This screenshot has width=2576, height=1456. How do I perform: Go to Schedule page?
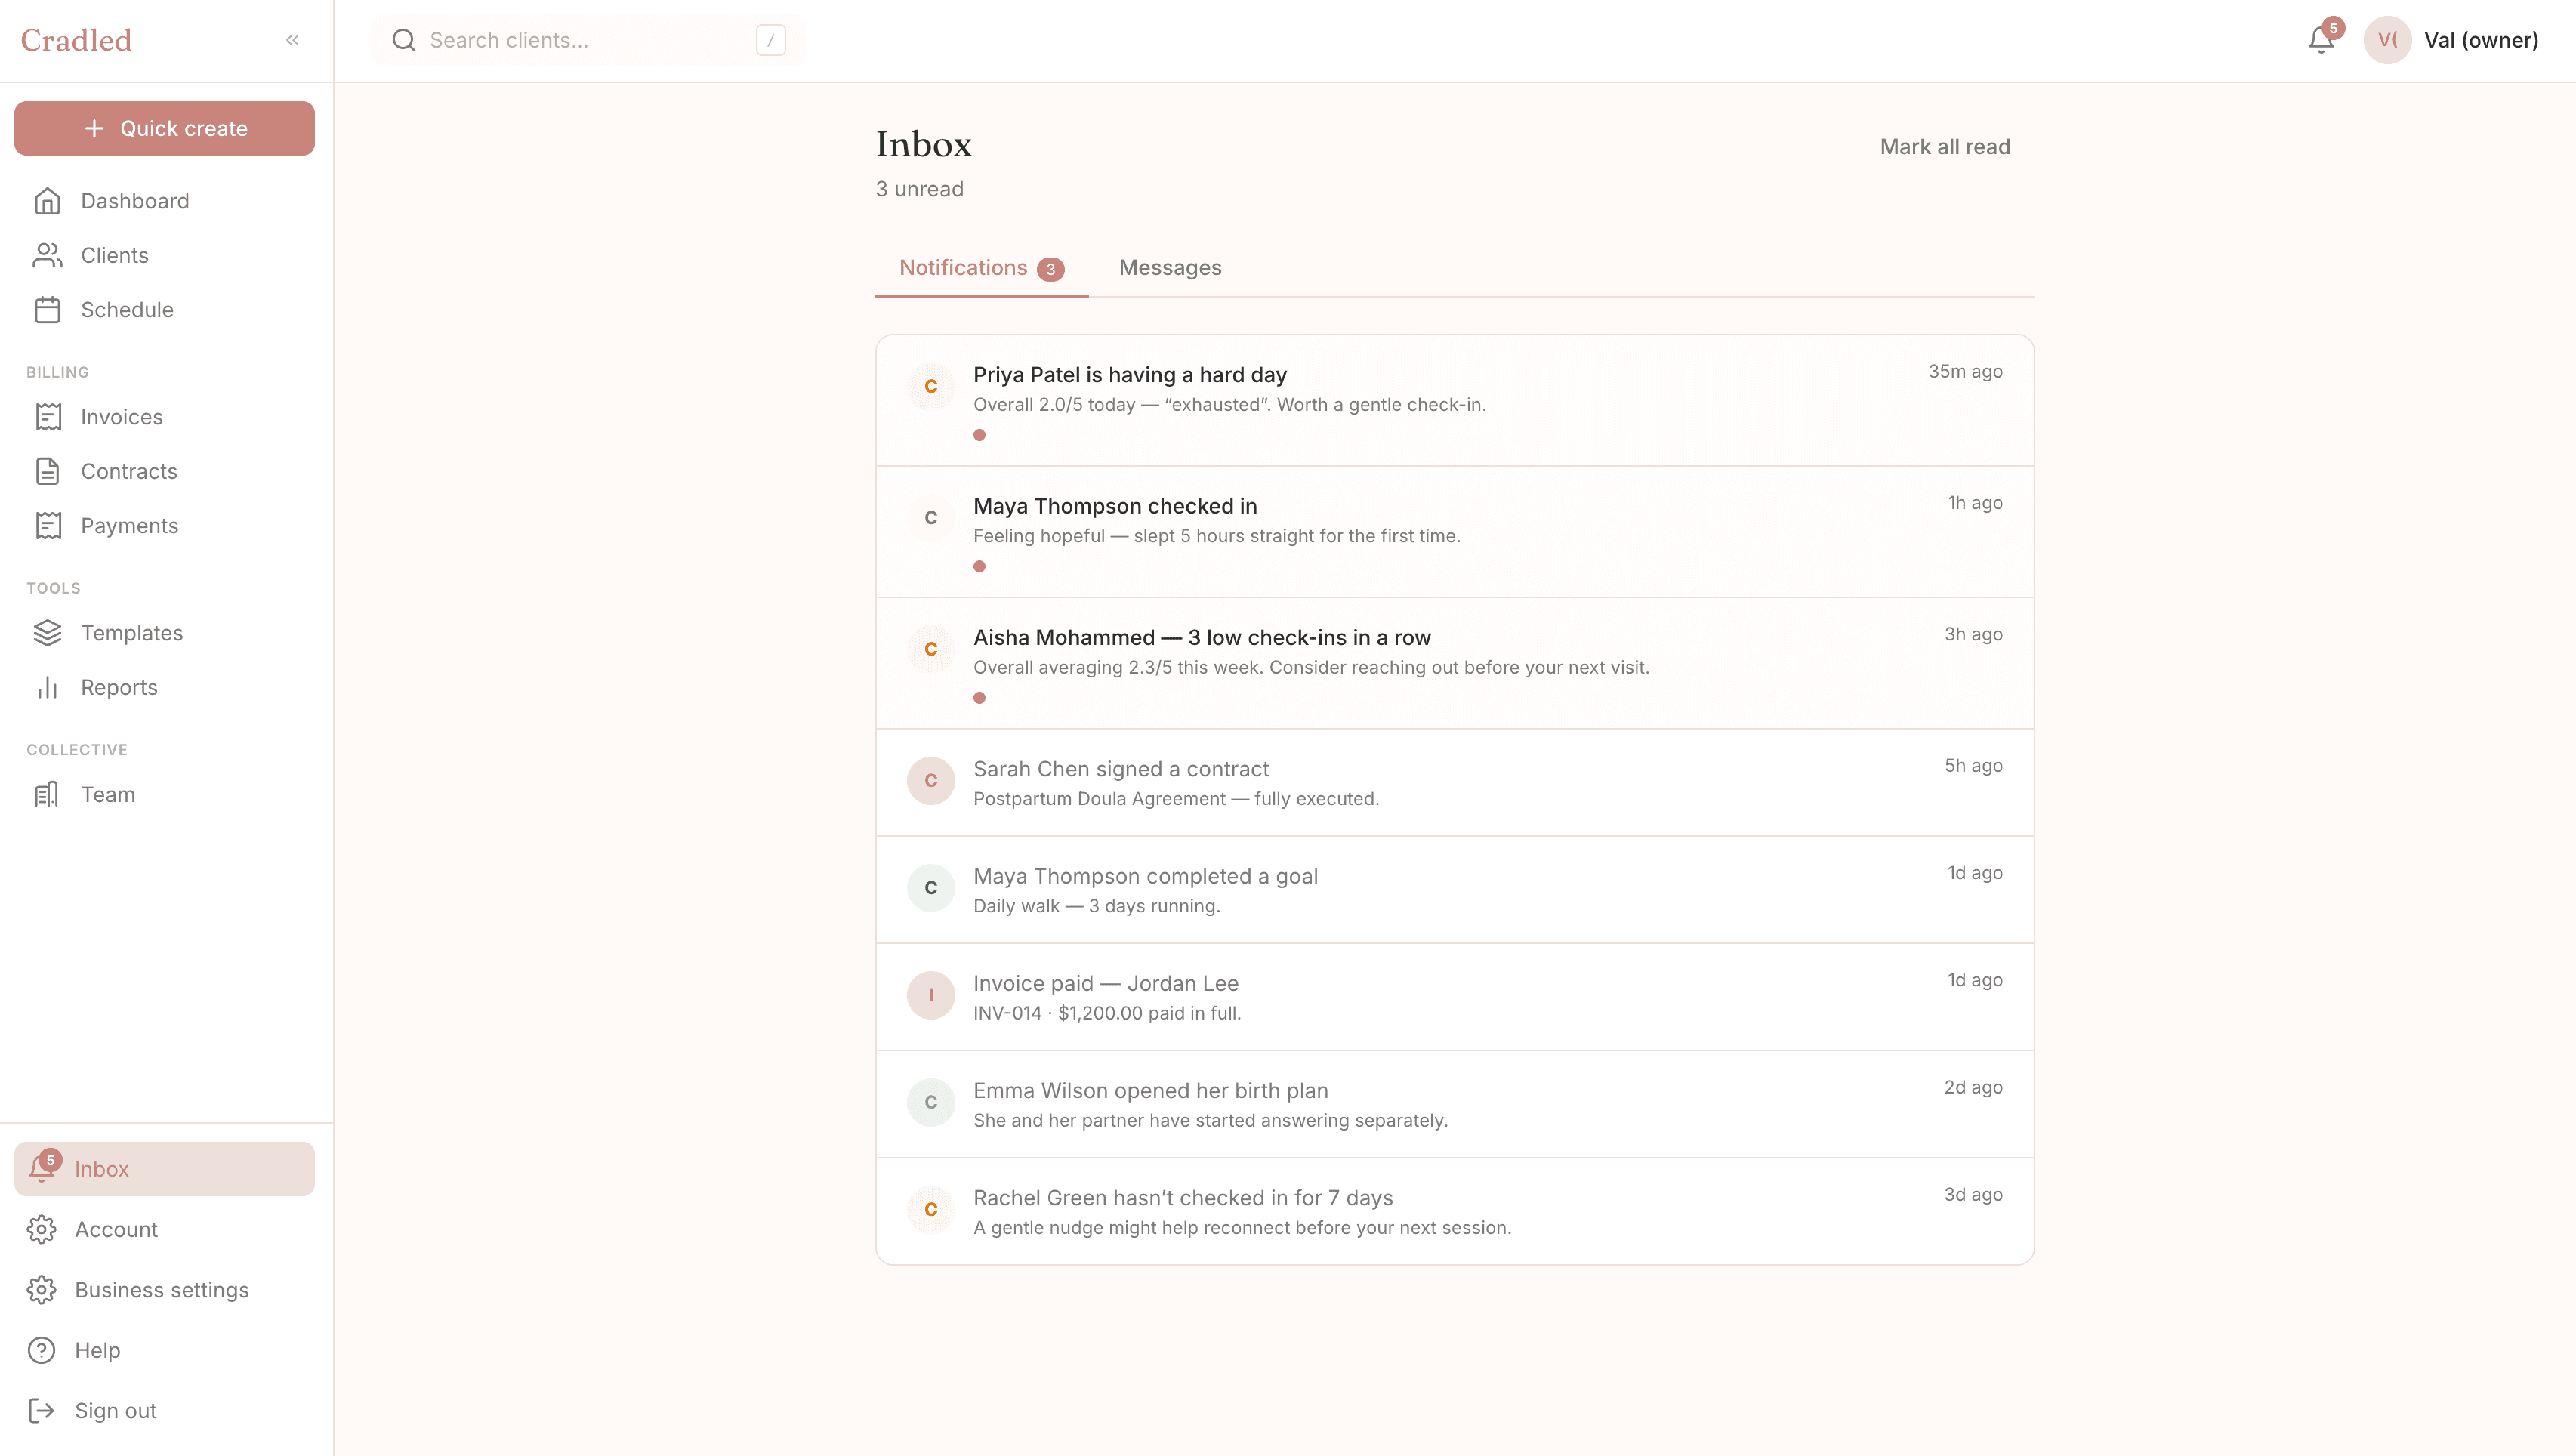pyautogui.click(x=164, y=310)
